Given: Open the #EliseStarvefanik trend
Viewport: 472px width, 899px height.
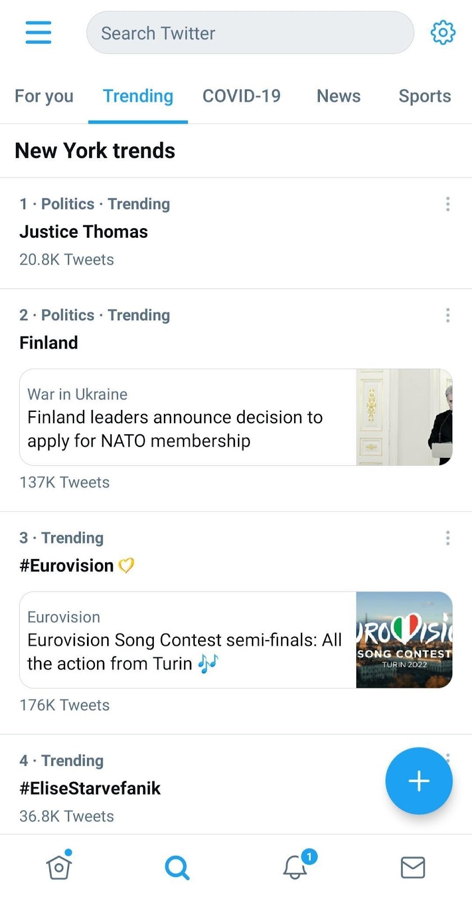Looking at the screenshot, I should pos(90,788).
